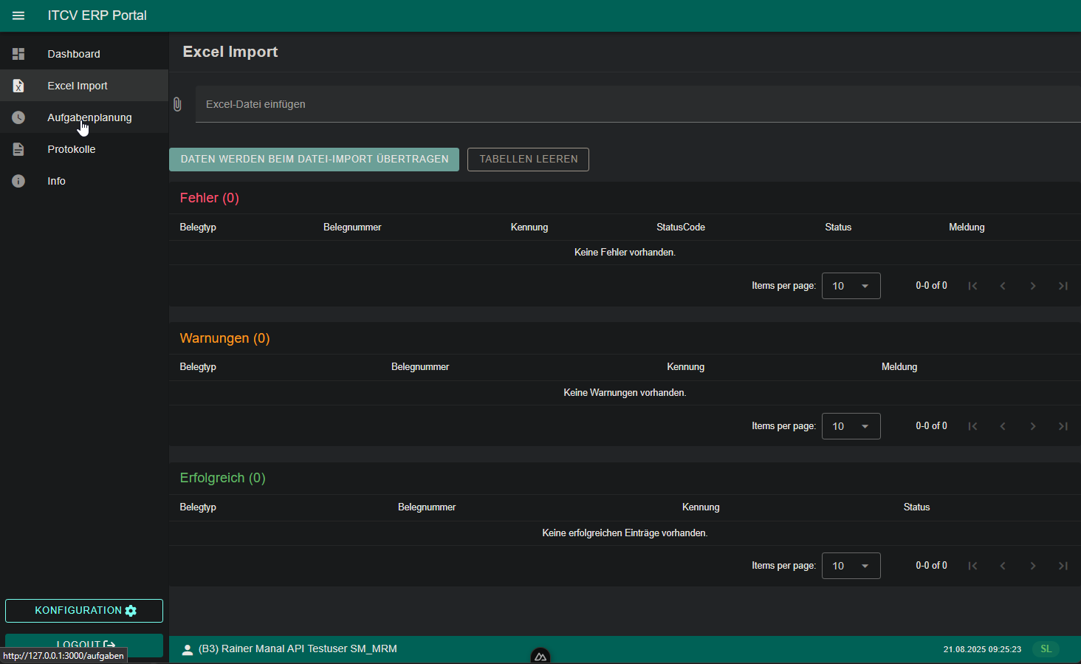This screenshot has height=664, width=1081.
Task: Click the Info circle icon
Action: 18,181
